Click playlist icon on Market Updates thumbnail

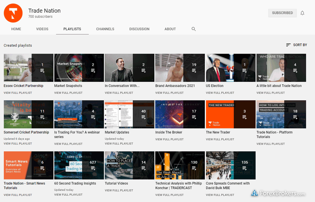(x=143, y=117)
